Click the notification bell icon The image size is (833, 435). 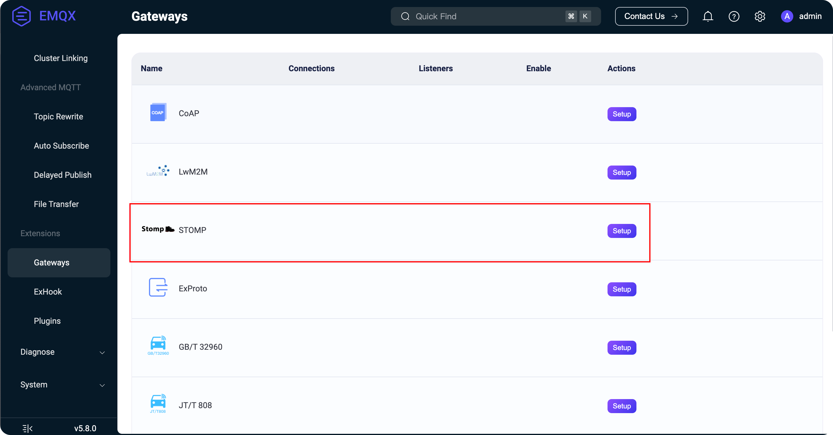pyautogui.click(x=708, y=16)
